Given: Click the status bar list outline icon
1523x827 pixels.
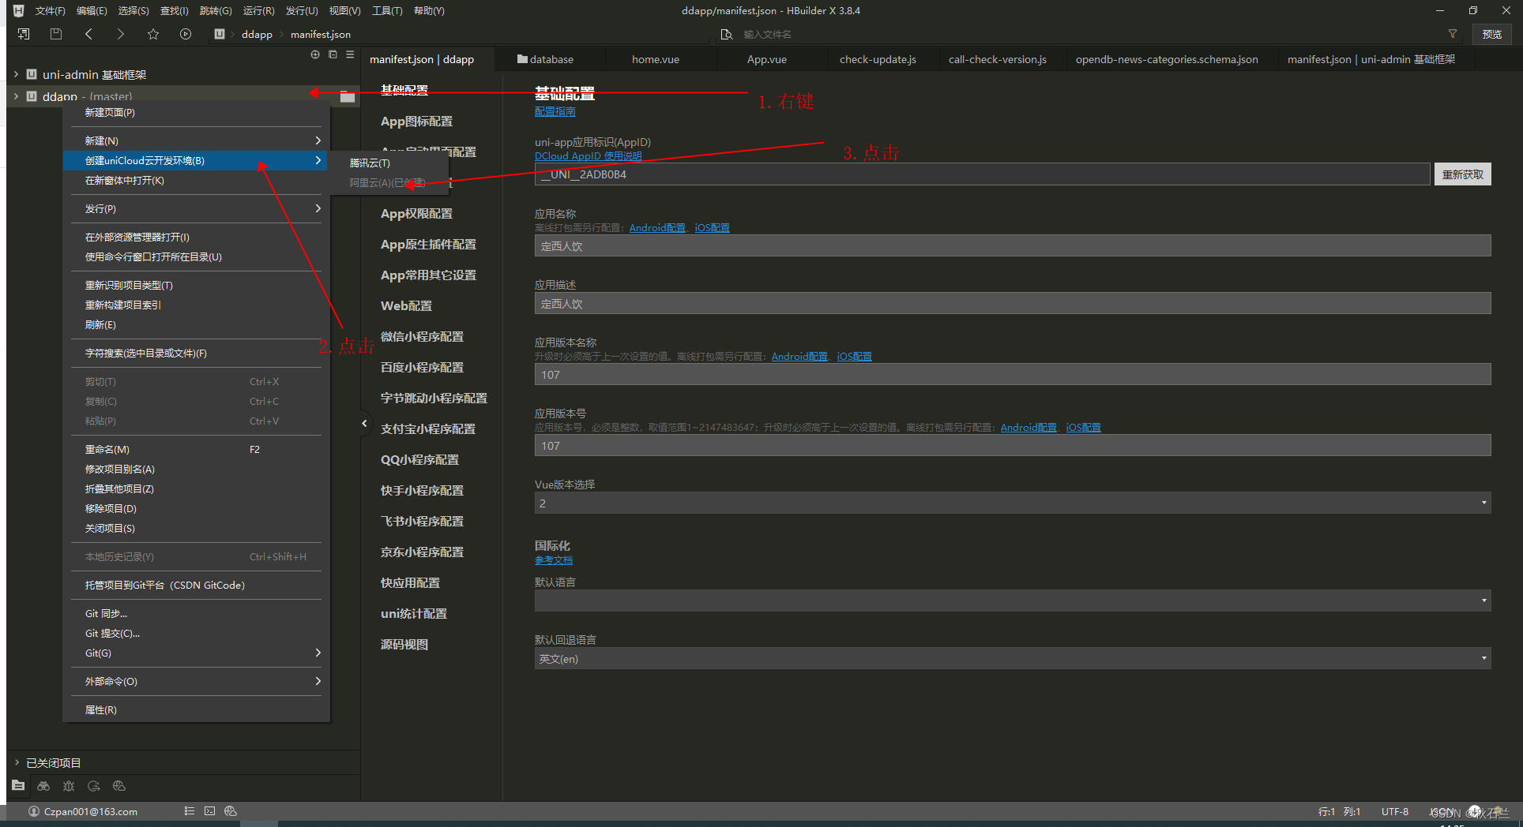Looking at the screenshot, I should (189, 810).
